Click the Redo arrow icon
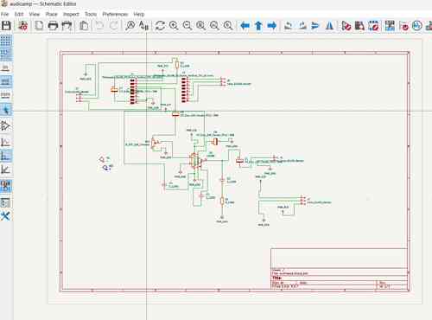 pyautogui.click(x=114, y=26)
